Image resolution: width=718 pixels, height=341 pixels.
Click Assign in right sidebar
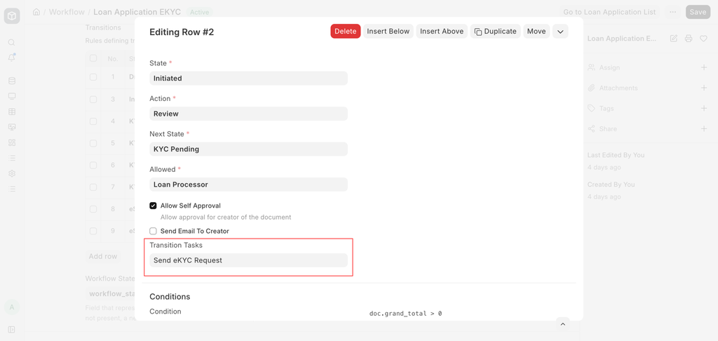pos(609,67)
